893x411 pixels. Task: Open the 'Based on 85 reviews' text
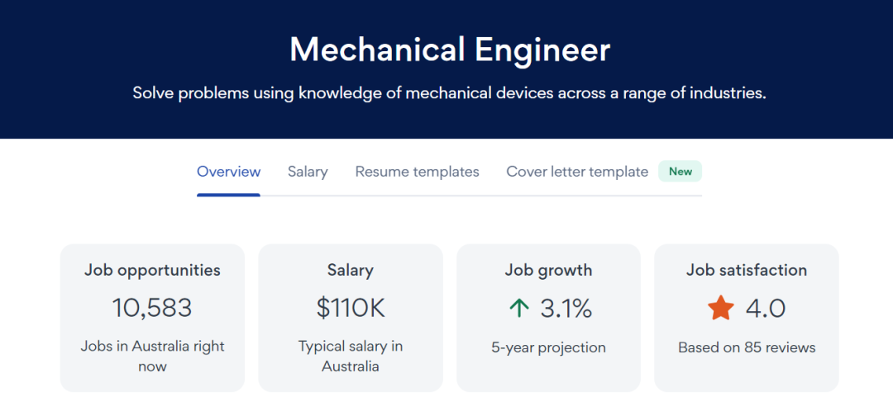pyautogui.click(x=747, y=347)
